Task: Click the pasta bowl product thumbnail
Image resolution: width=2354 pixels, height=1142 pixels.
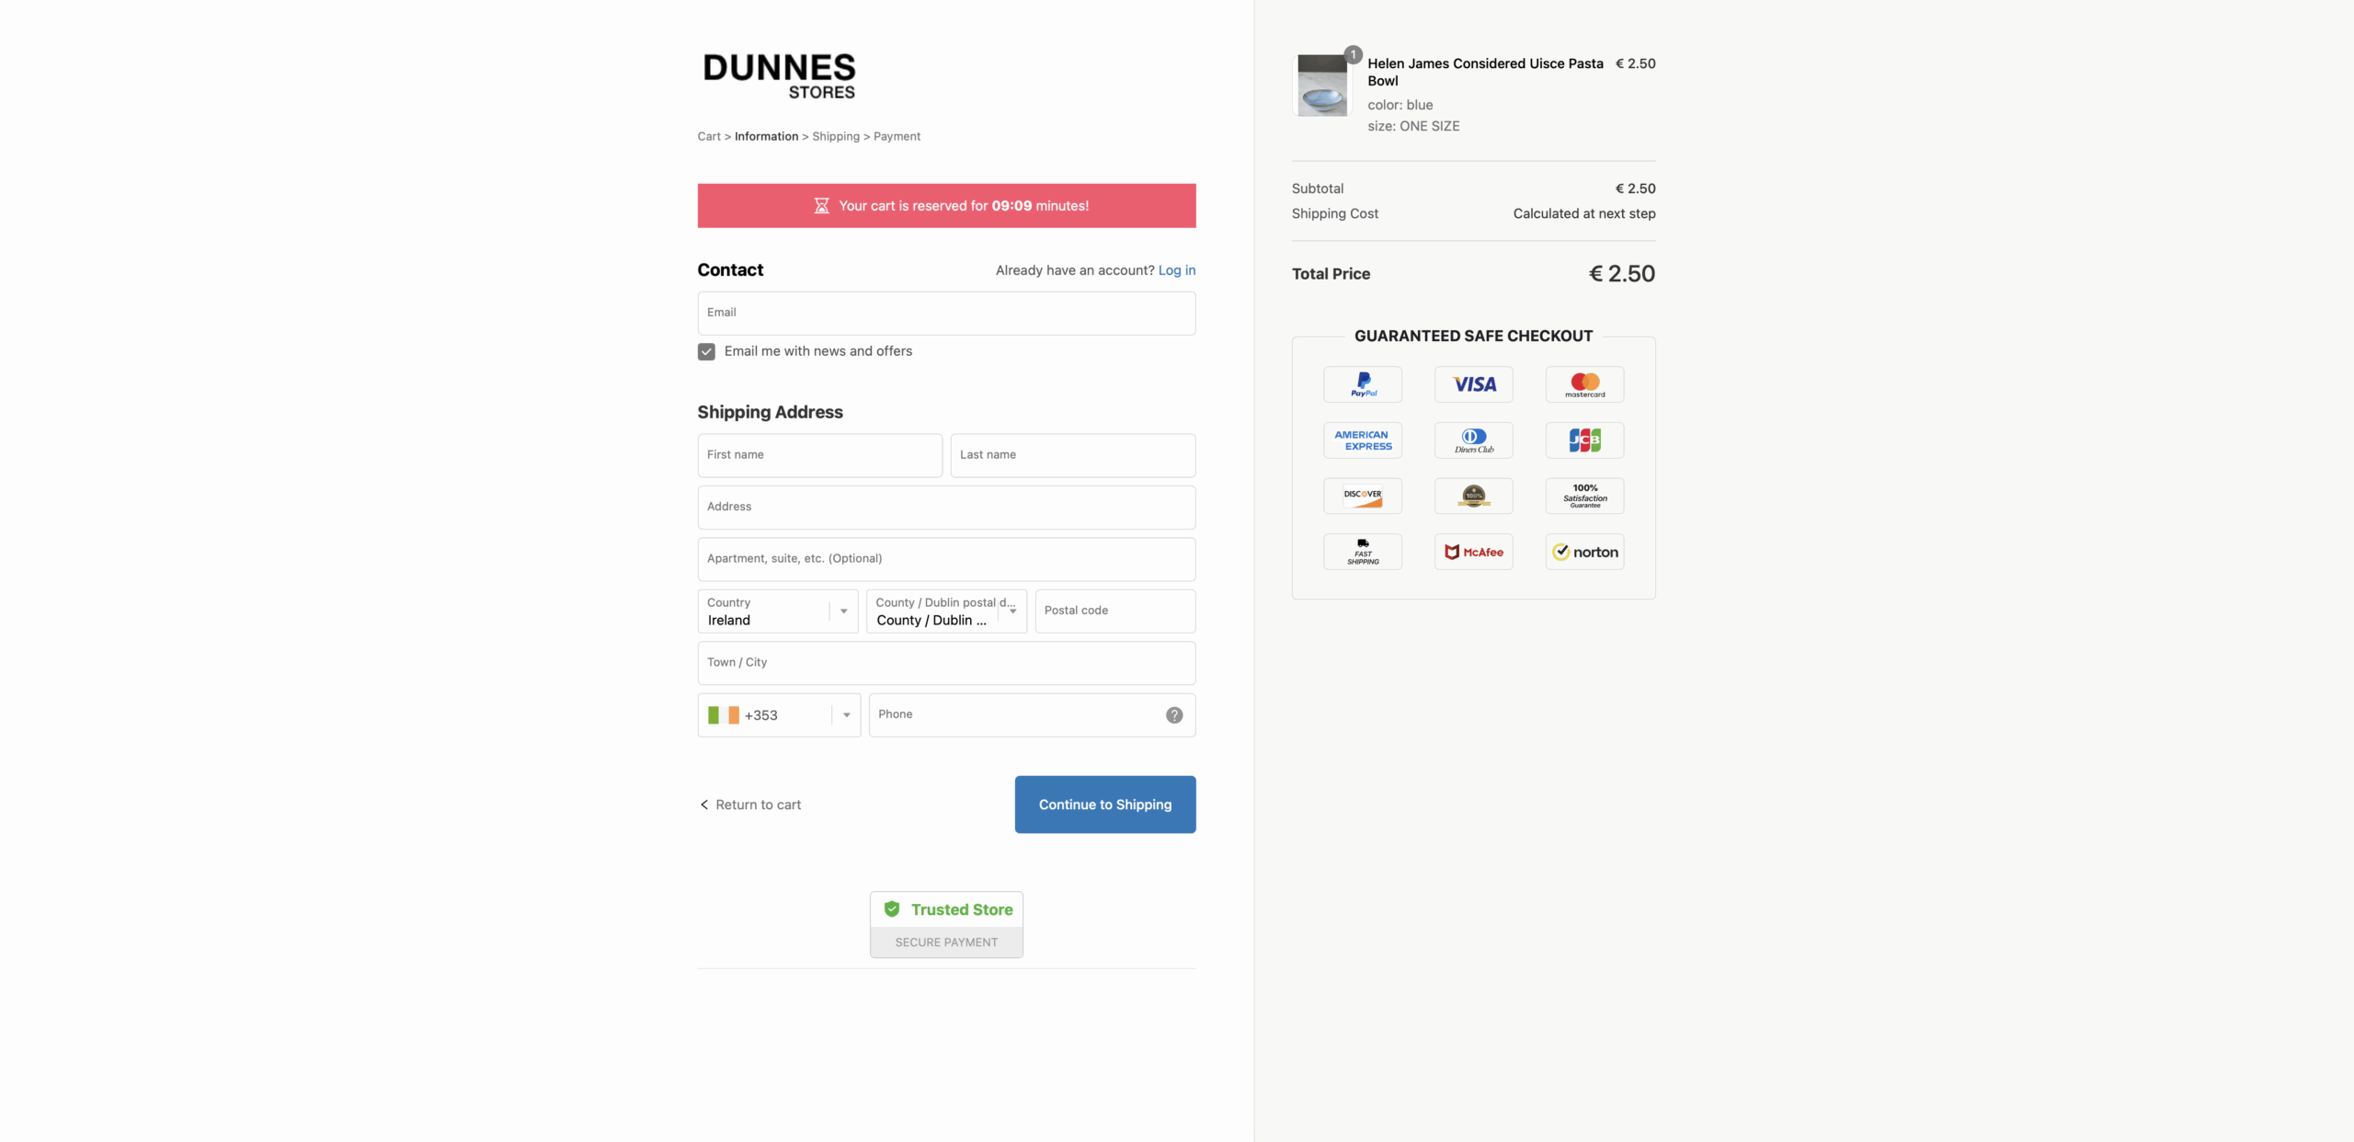Action: pos(1322,86)
